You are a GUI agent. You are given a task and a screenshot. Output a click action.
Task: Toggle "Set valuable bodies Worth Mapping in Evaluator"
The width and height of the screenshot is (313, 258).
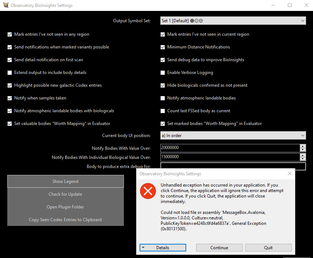(9, 124)
